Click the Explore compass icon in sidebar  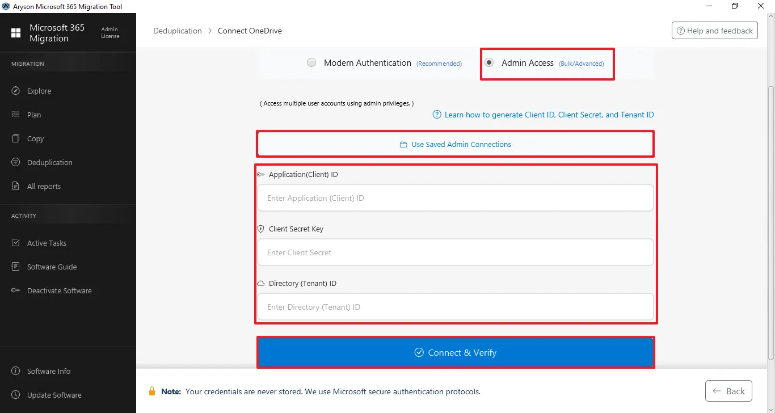pos(16,91)
